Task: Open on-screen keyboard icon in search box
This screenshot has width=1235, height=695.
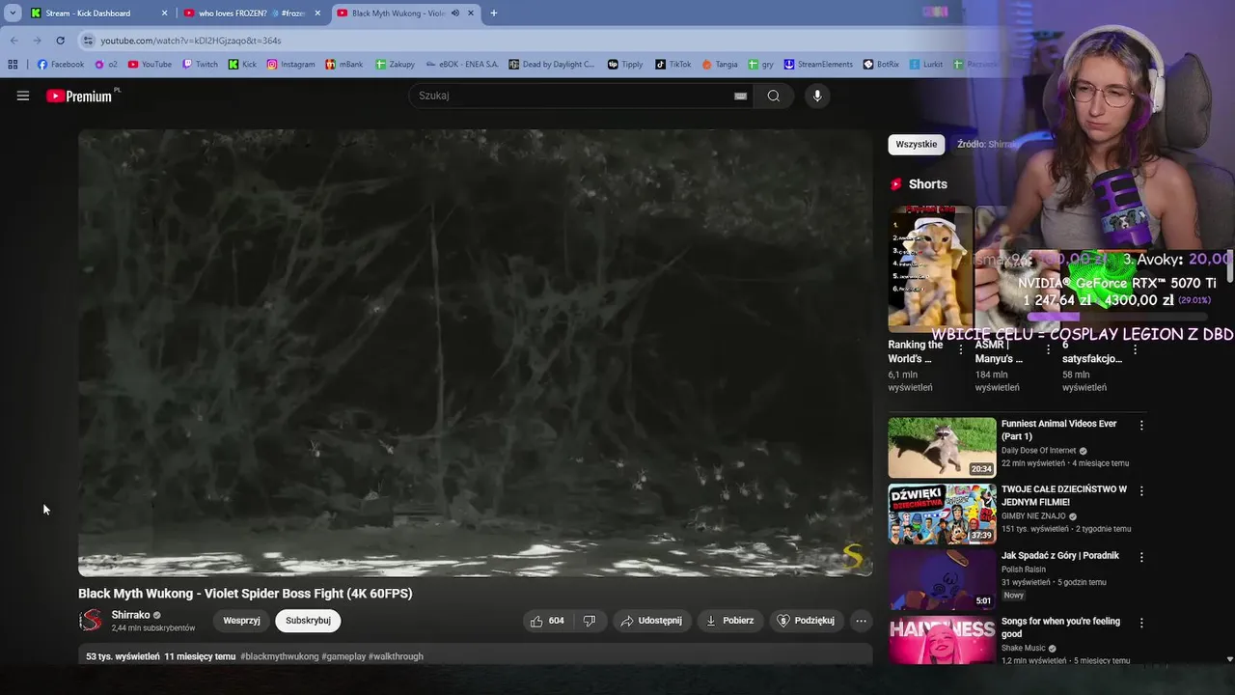Action: pyautogui.click(x=740, y=96)
